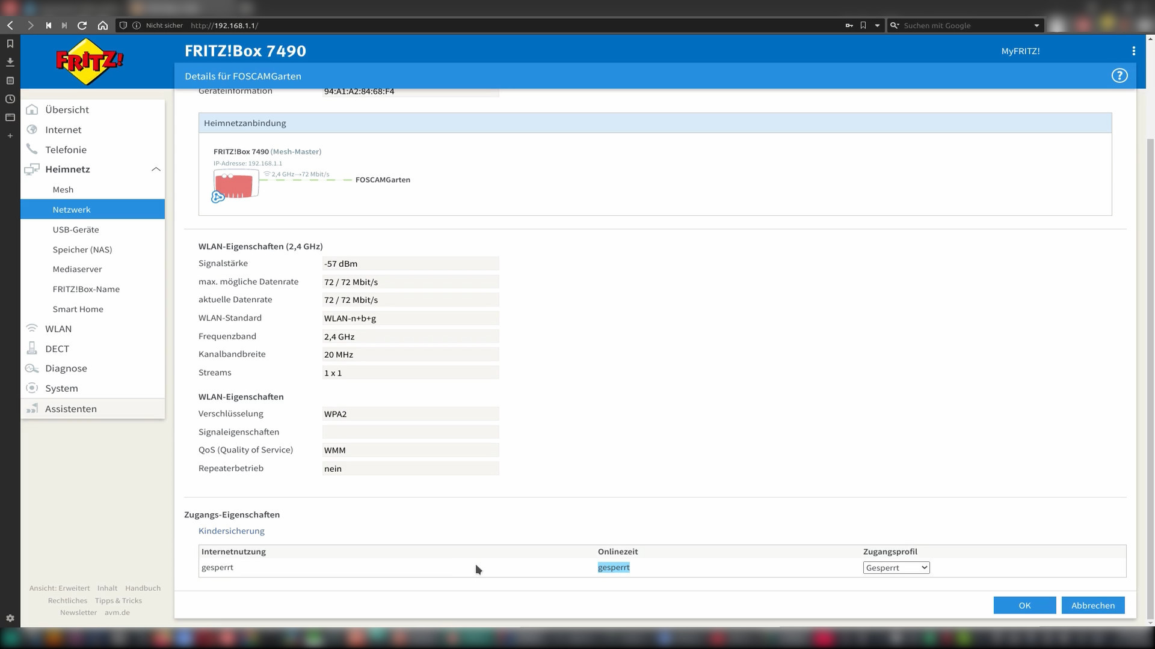
Task: Open Rechtliches footer link
Action: (67, 600)
